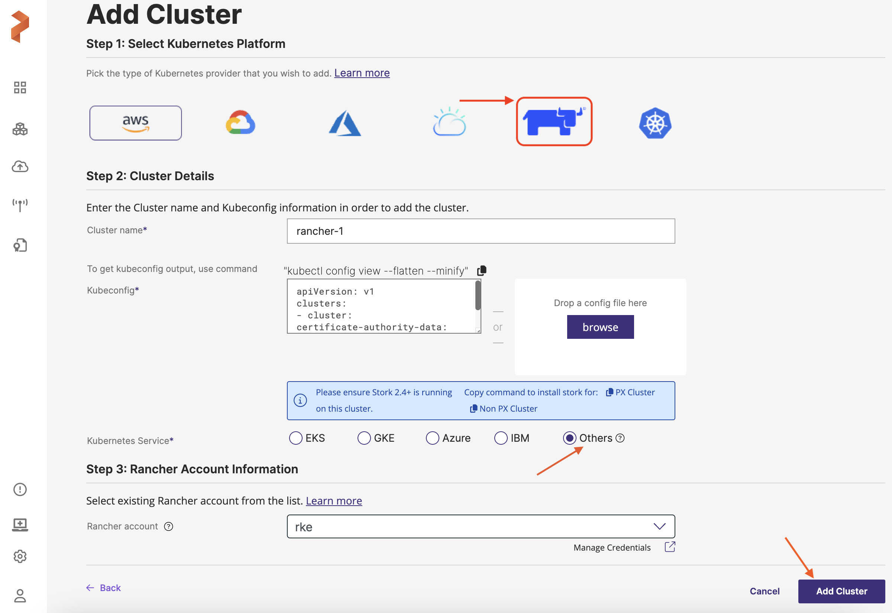Expand the Rancher account dropdown

[481, 526]
